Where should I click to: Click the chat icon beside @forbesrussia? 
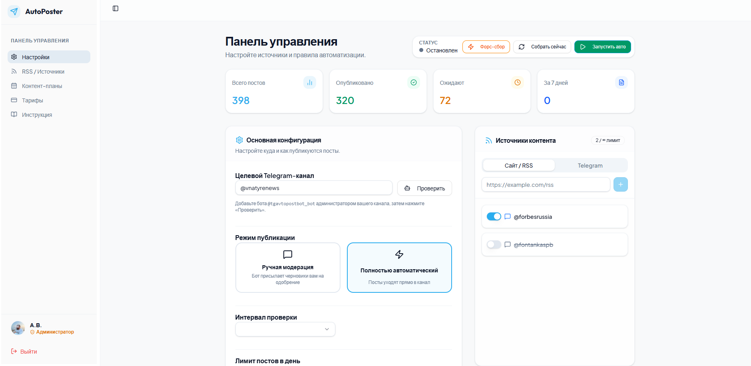click(508, 216)
